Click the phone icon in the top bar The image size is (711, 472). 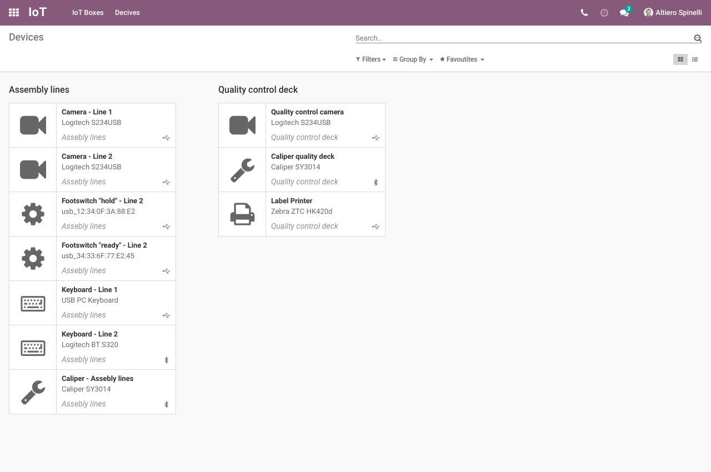(x=584, y=12)
